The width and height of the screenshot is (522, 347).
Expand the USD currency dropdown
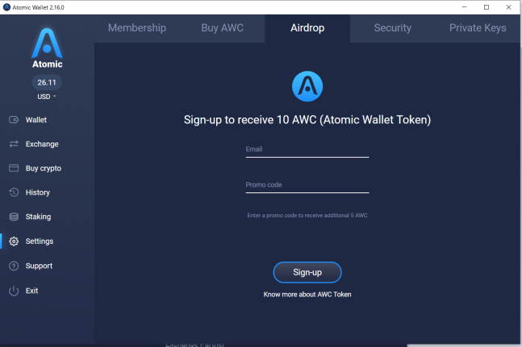(x=47, y=97)
